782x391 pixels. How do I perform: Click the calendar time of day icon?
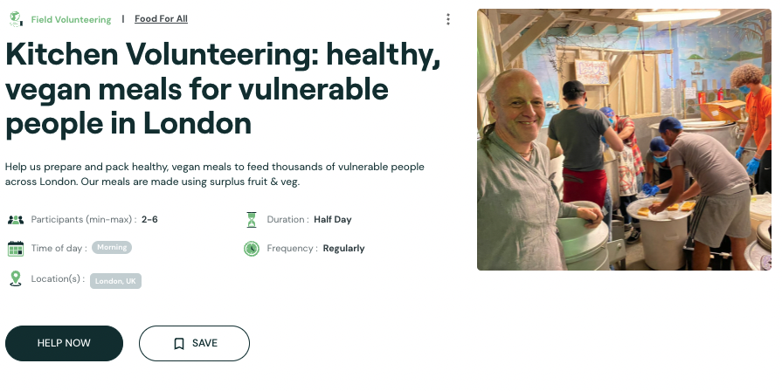[x=16, y=249]
